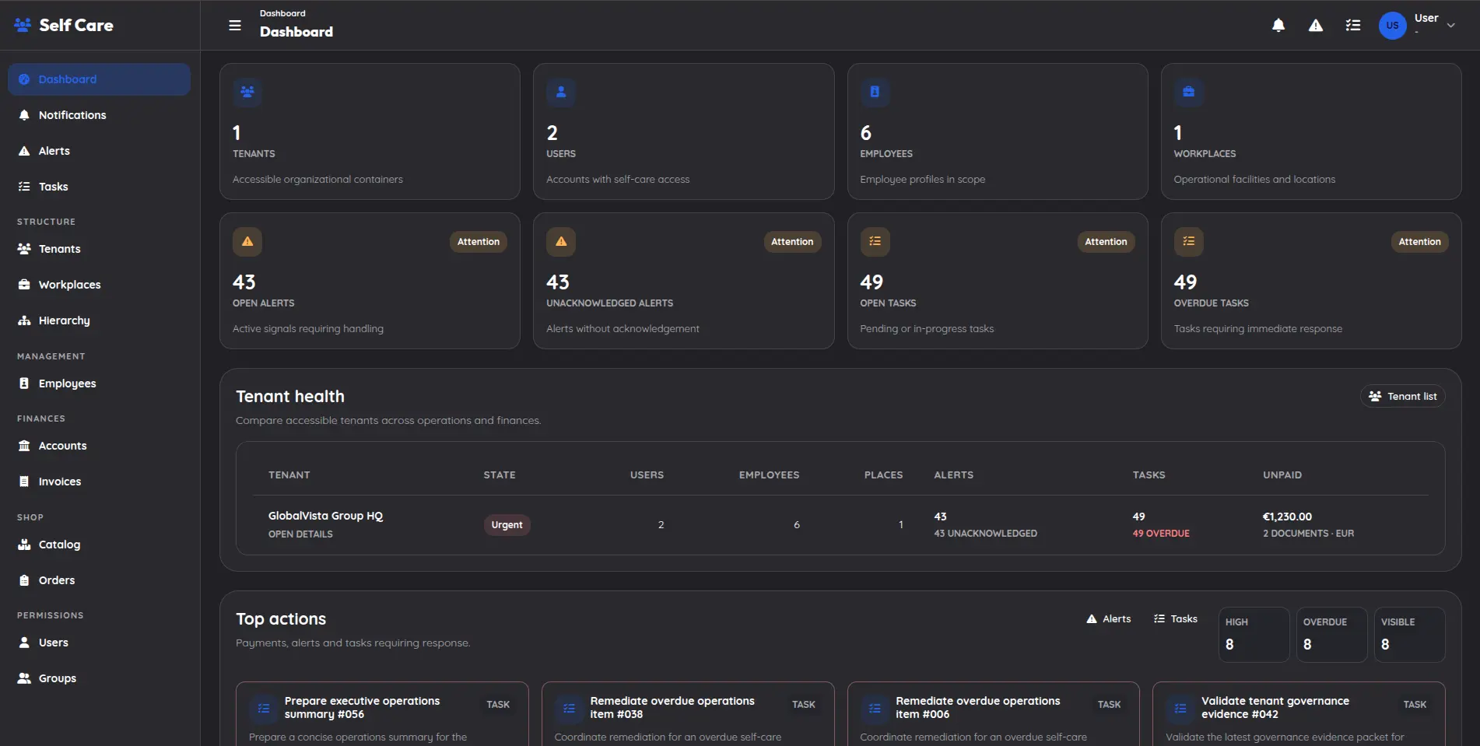Click the Open Tasks card checklist icon

pos(875,241)
